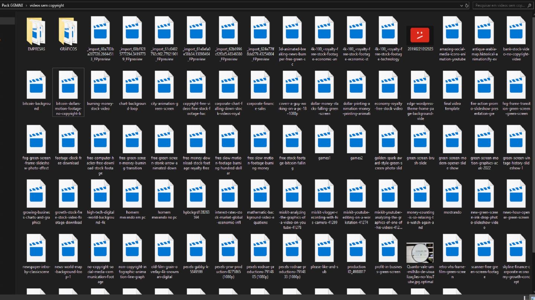Select the antique-arabia-map video file
This screenshot has height=300, width=535.
click(484, 39)
